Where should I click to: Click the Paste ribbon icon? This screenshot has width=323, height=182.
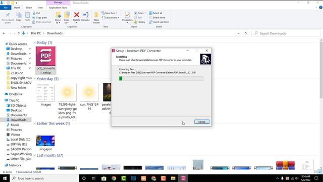(27, 15)
